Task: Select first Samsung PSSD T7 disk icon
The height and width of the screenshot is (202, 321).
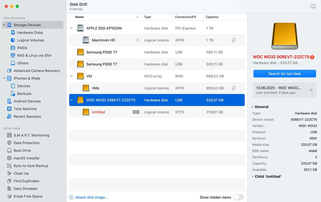Action: coord(80,52)
